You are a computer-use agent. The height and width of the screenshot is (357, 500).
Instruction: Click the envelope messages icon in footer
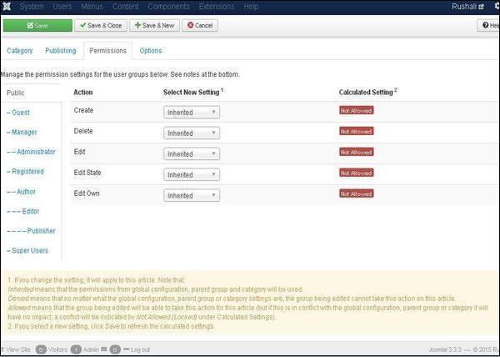(103, 349)
